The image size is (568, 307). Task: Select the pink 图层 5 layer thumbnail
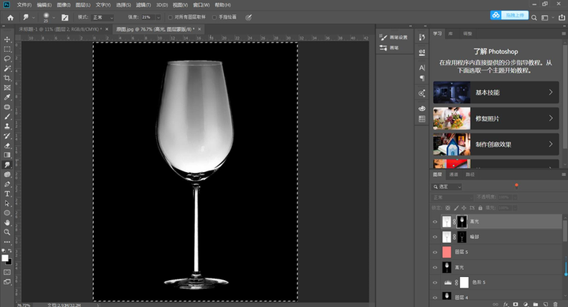447,252
